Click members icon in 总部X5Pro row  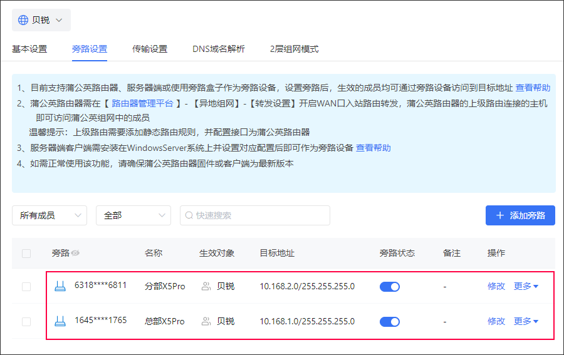(x=206, y=321)
